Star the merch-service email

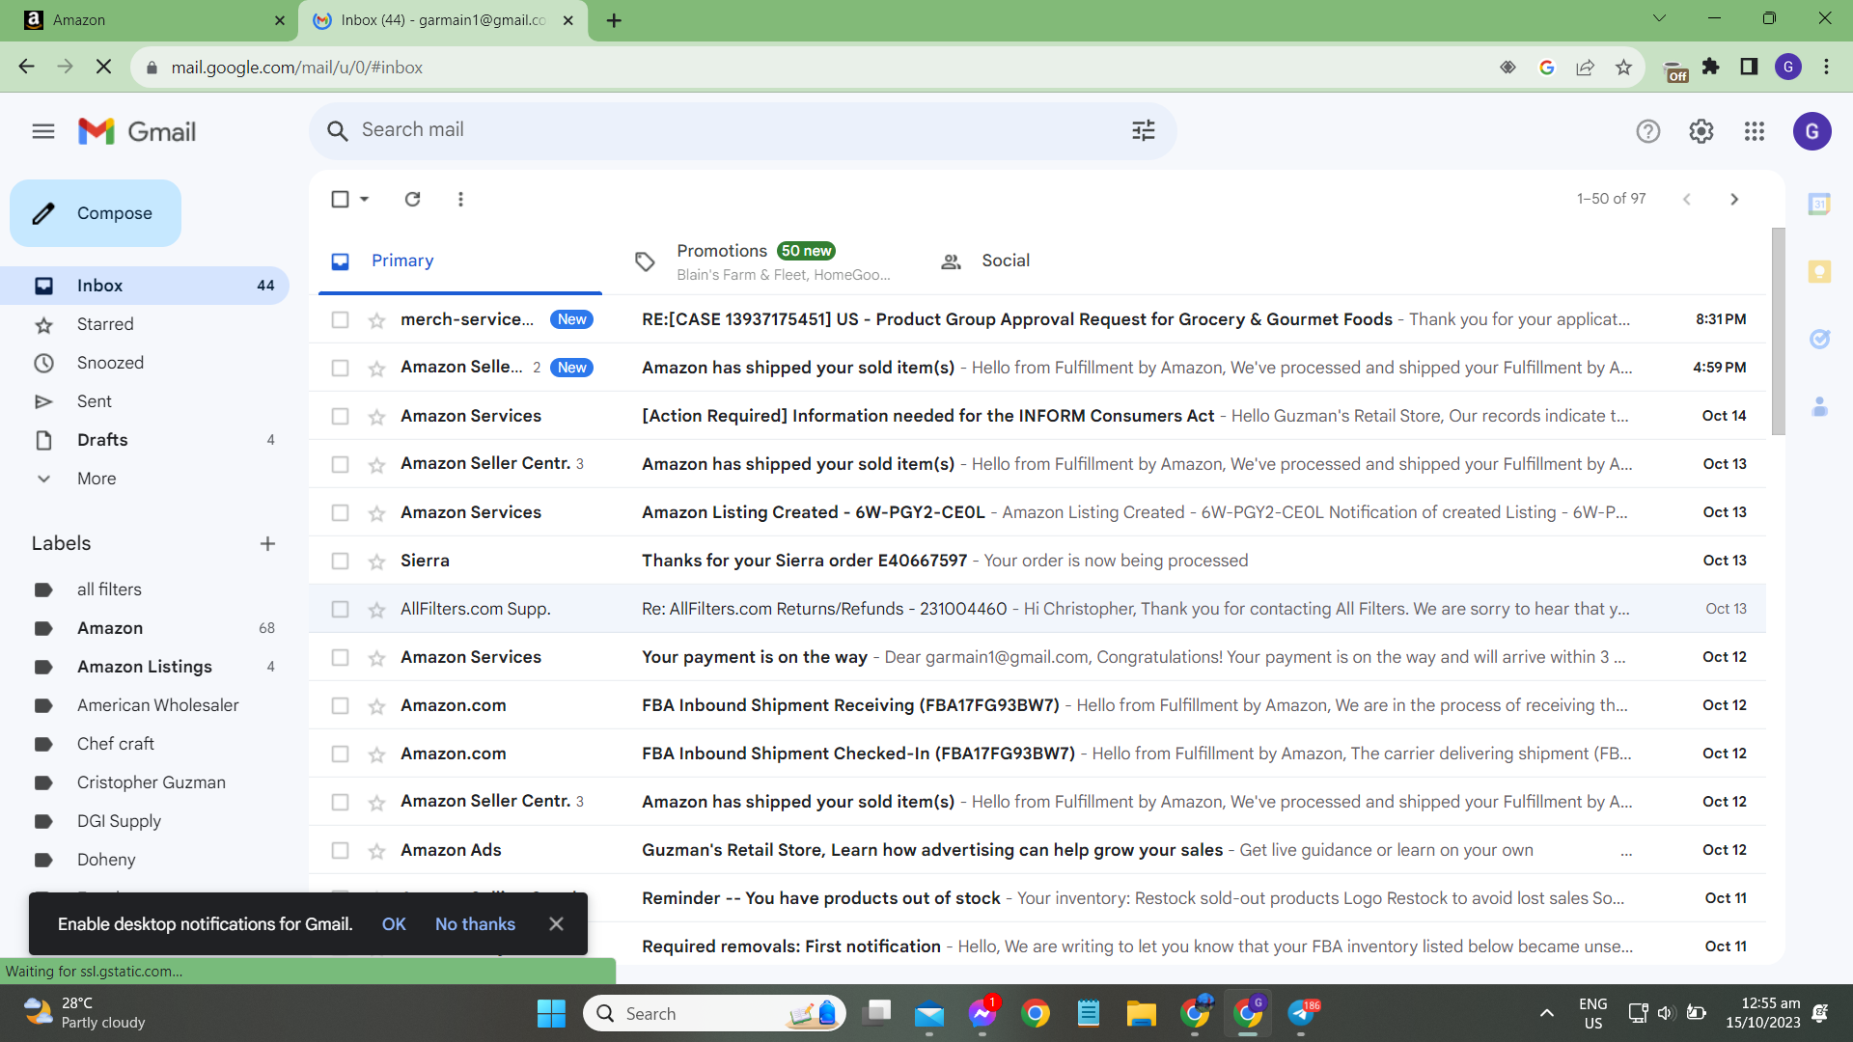[x=376, y=320]
